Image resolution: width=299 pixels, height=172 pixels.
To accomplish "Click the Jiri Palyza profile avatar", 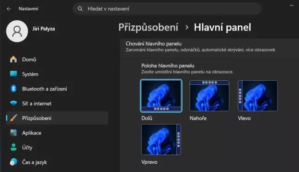I will click(17, 31).
